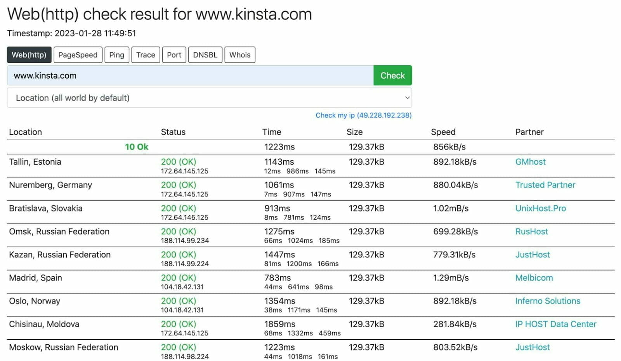Click the 1061ms time value
This screenshot has height=361, width=621.
[x=279, y=185]
